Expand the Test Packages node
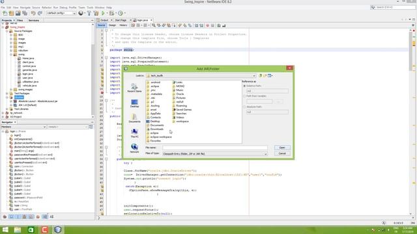 pyautogui.click(x=7, y=94)
